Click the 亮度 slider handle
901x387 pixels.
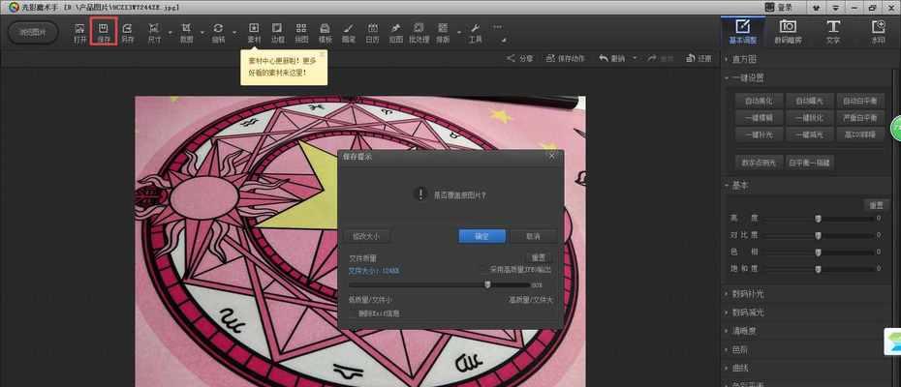[x=818, y=219]
